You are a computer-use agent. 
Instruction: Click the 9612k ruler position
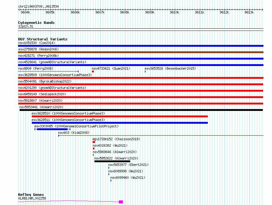tap(224, 12)
